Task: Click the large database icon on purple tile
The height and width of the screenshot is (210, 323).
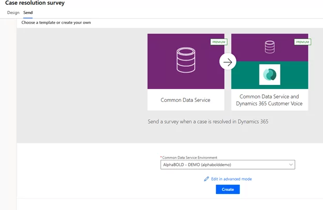Action: point(186,60)
